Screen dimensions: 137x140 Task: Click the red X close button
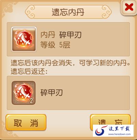coord(129,8)
